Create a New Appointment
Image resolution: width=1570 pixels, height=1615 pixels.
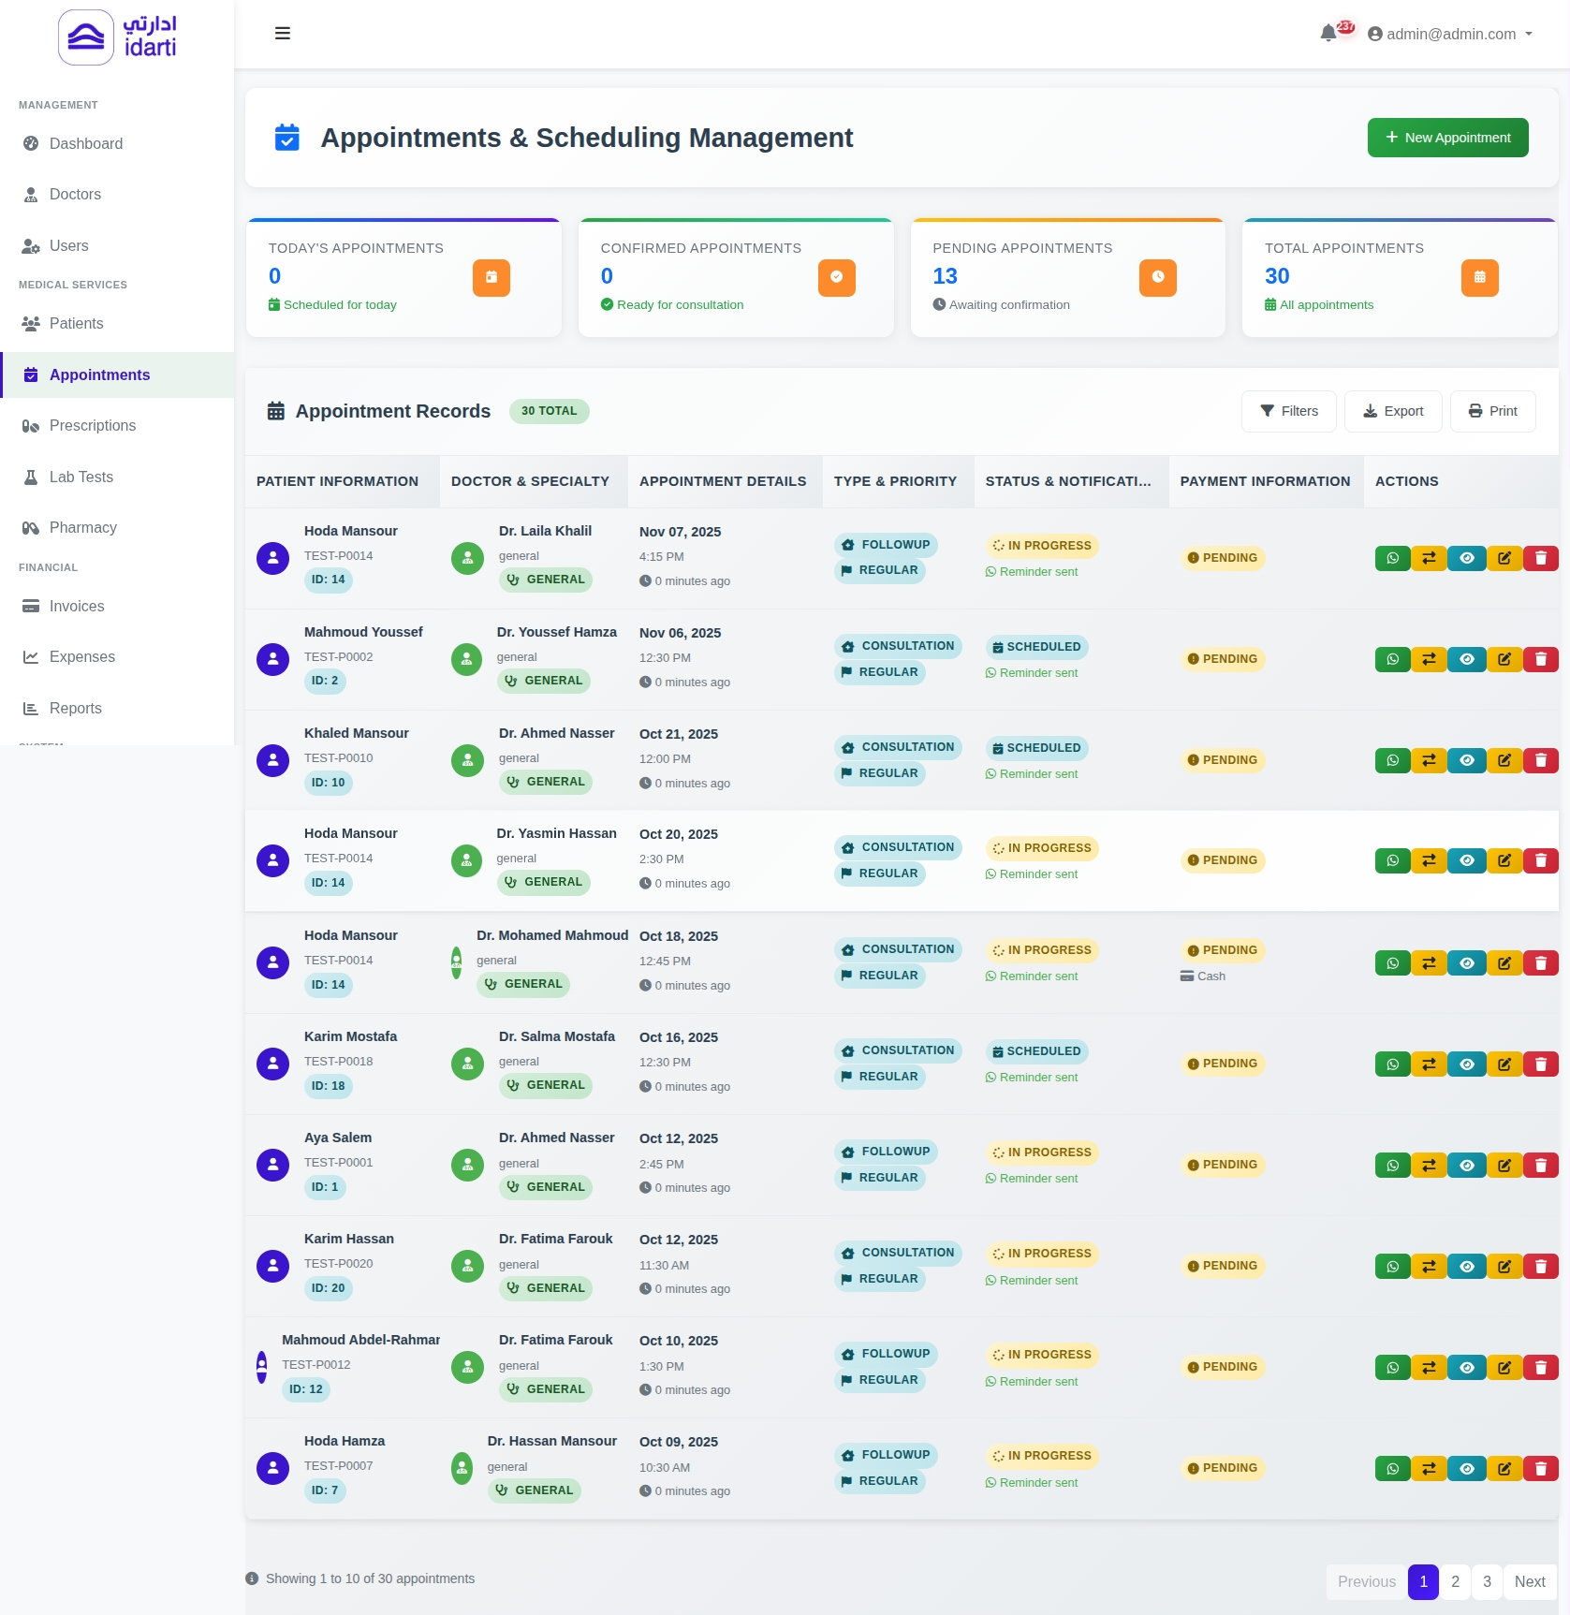tap(1446, 138)
